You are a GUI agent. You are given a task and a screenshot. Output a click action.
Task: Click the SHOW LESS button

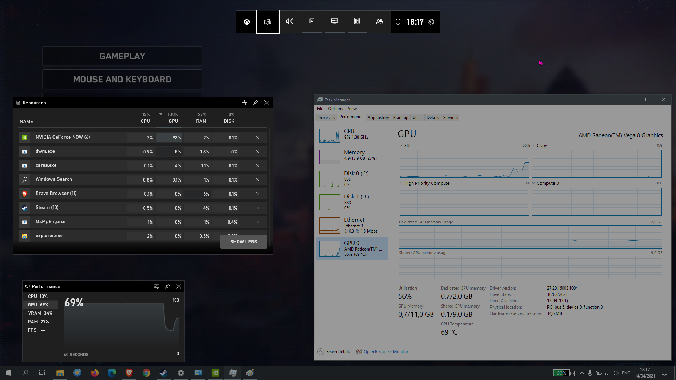(244, 242)
